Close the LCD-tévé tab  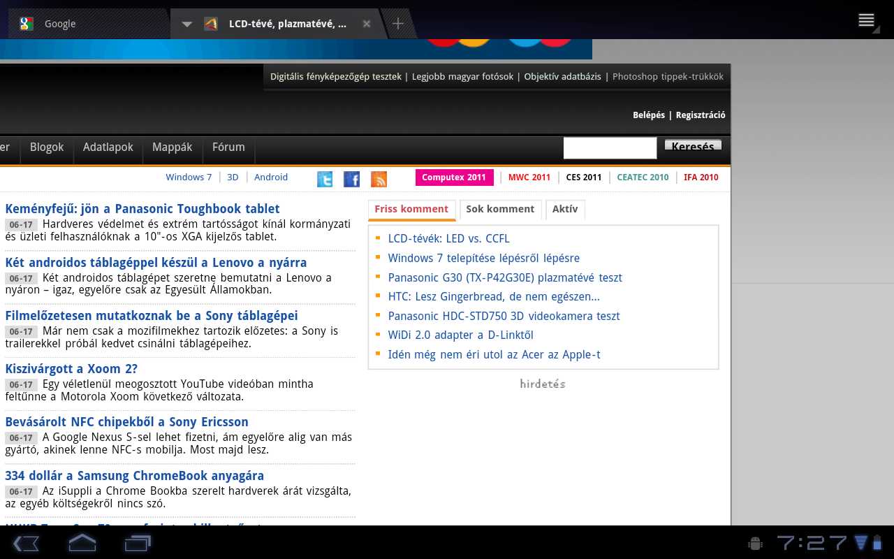click(367, 24)
